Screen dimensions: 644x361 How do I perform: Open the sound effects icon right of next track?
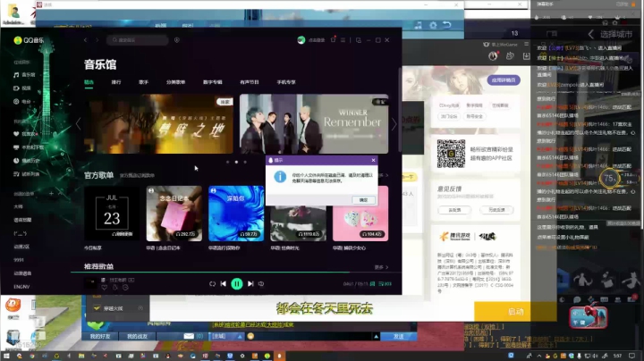pos(261,284)
